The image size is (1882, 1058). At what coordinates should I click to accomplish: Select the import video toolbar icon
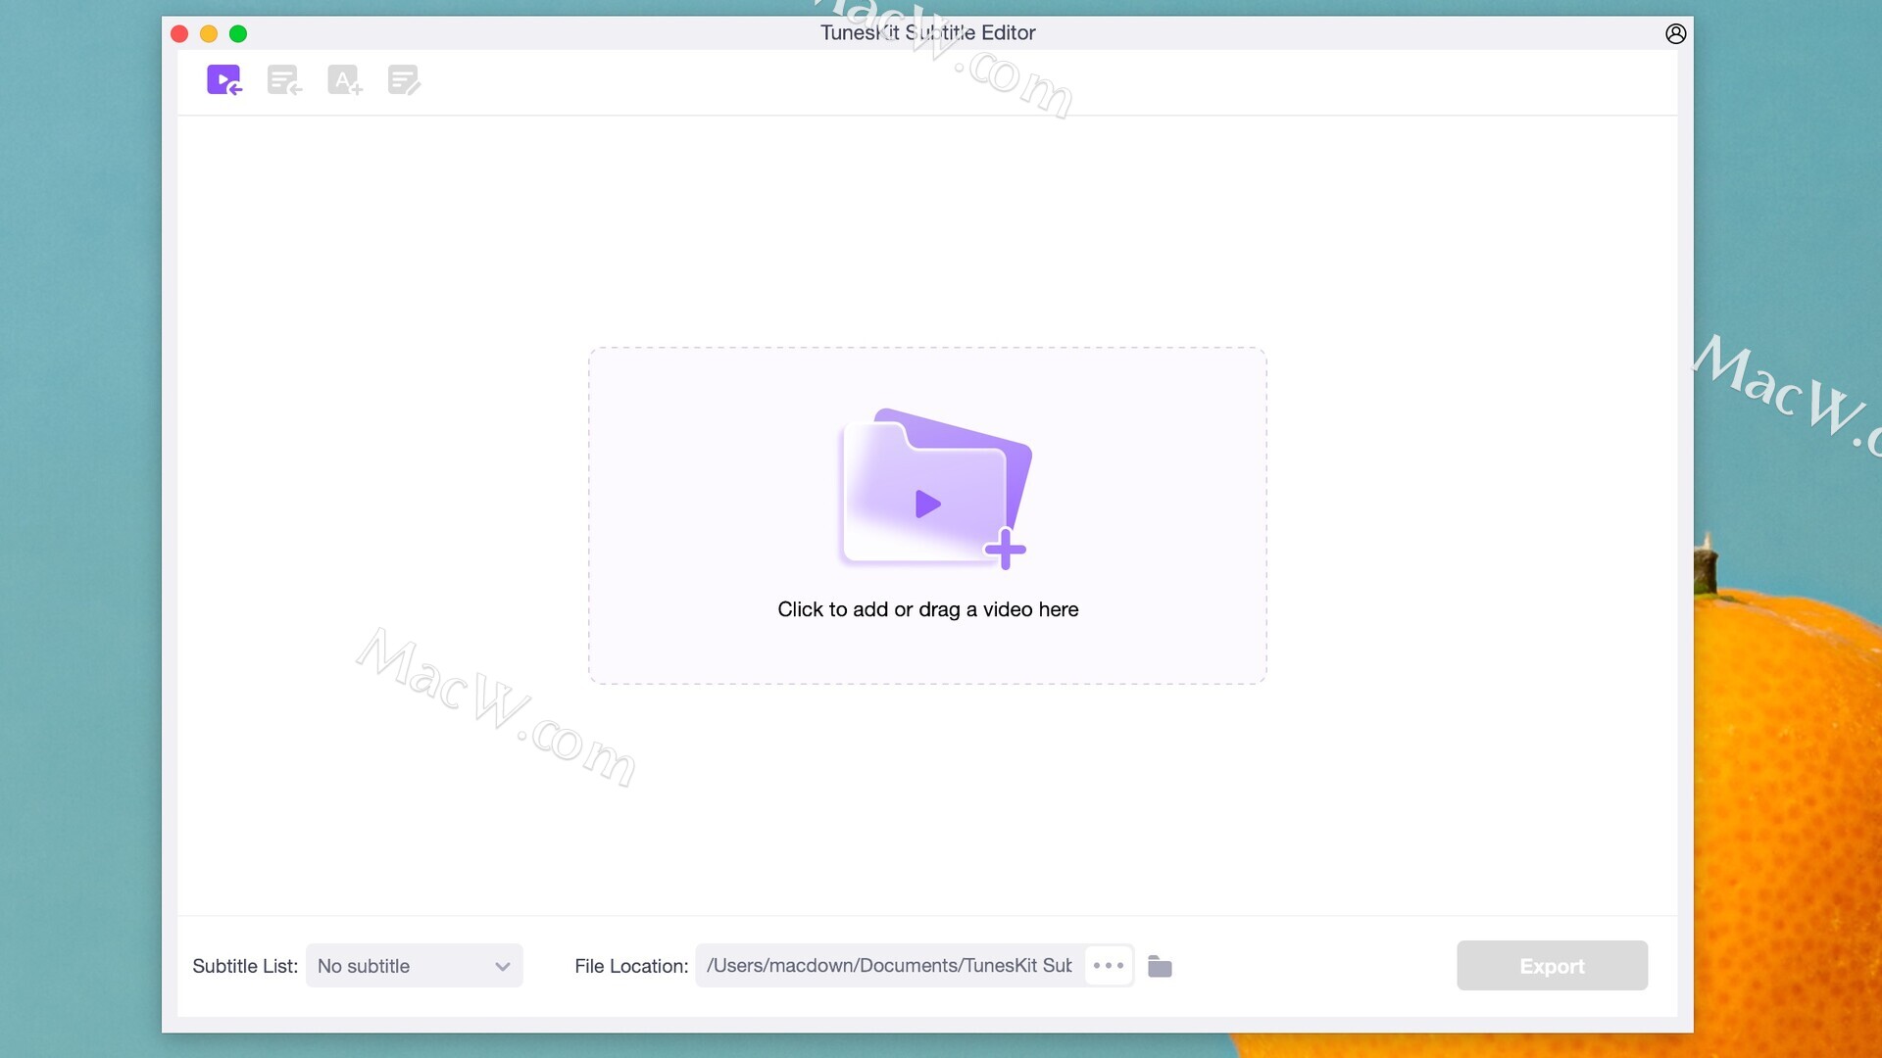pyautogui.click(x=223, y=80)
